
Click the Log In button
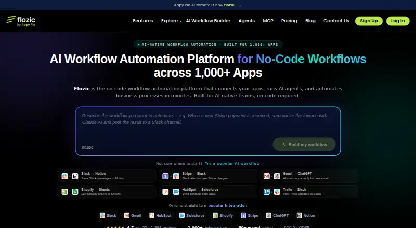(x=398, y=21)
